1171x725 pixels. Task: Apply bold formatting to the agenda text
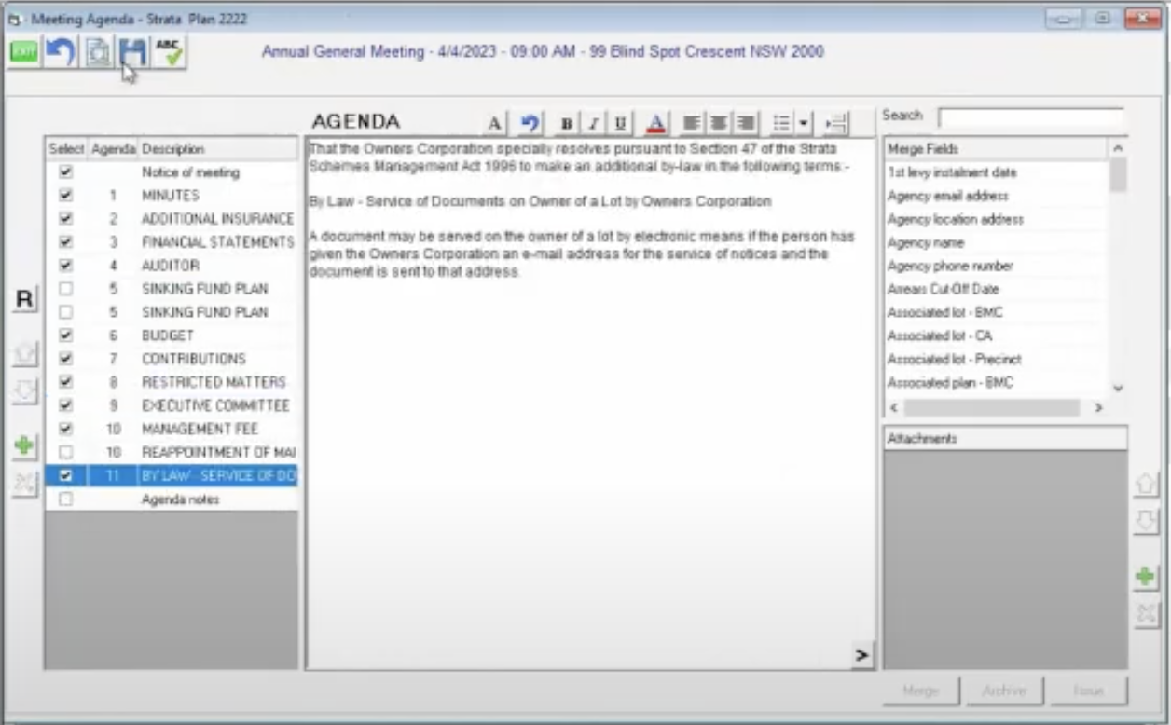(566, 123)
